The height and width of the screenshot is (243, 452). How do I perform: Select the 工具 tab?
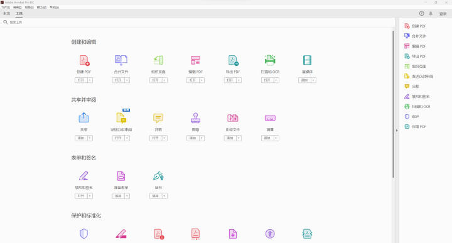pos(19,14)
